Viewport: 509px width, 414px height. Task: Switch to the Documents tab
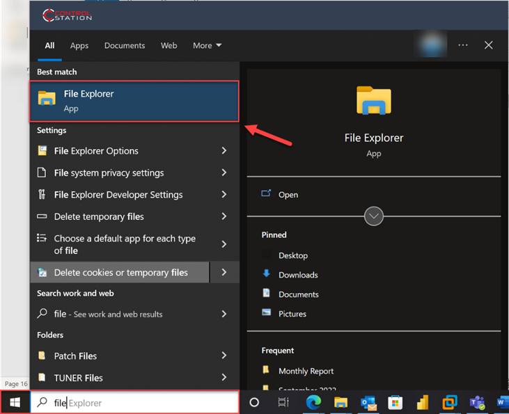point(125,46)
